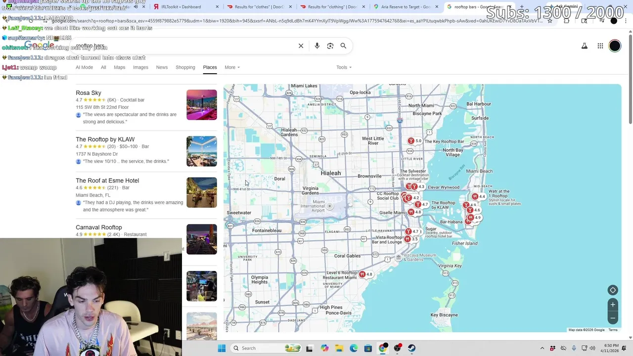Click the system tray volume icon
Screen dimensions: 633x356
pos(592,348)
